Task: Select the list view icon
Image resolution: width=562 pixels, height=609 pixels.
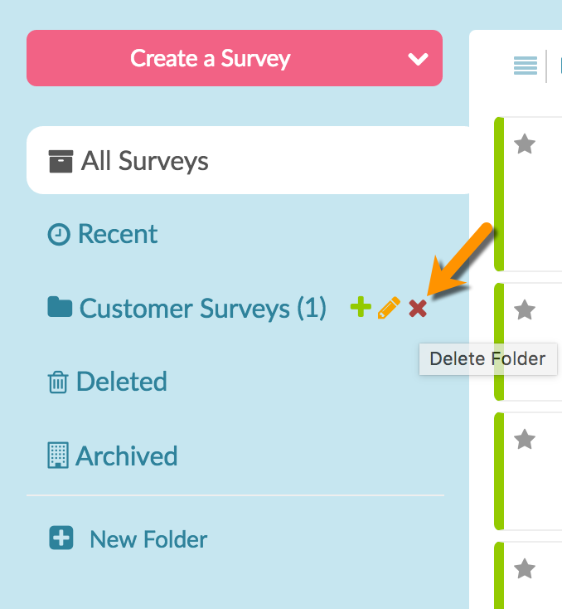Action: click(x=526, y=66)
